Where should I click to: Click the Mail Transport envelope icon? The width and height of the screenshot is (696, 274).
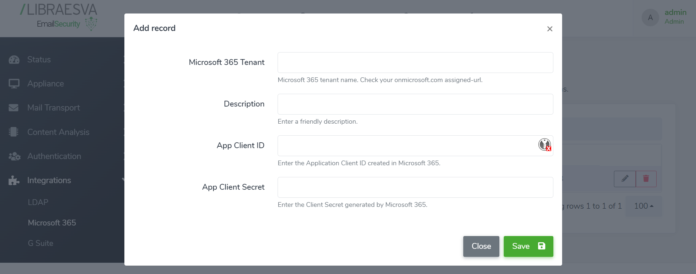tap(13, 108)
